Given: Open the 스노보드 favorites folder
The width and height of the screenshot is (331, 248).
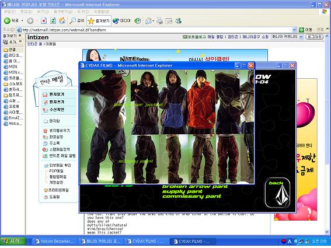Looking at the screenshot, I should tap(13, 84).
